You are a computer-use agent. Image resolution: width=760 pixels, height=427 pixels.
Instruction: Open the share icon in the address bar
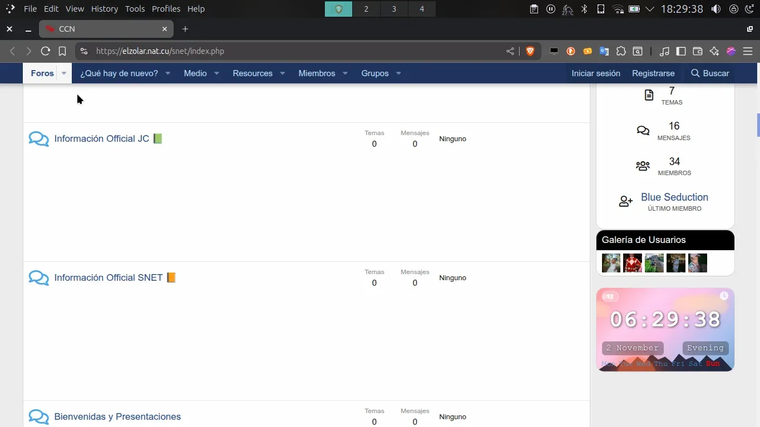[x=510, y=51]
